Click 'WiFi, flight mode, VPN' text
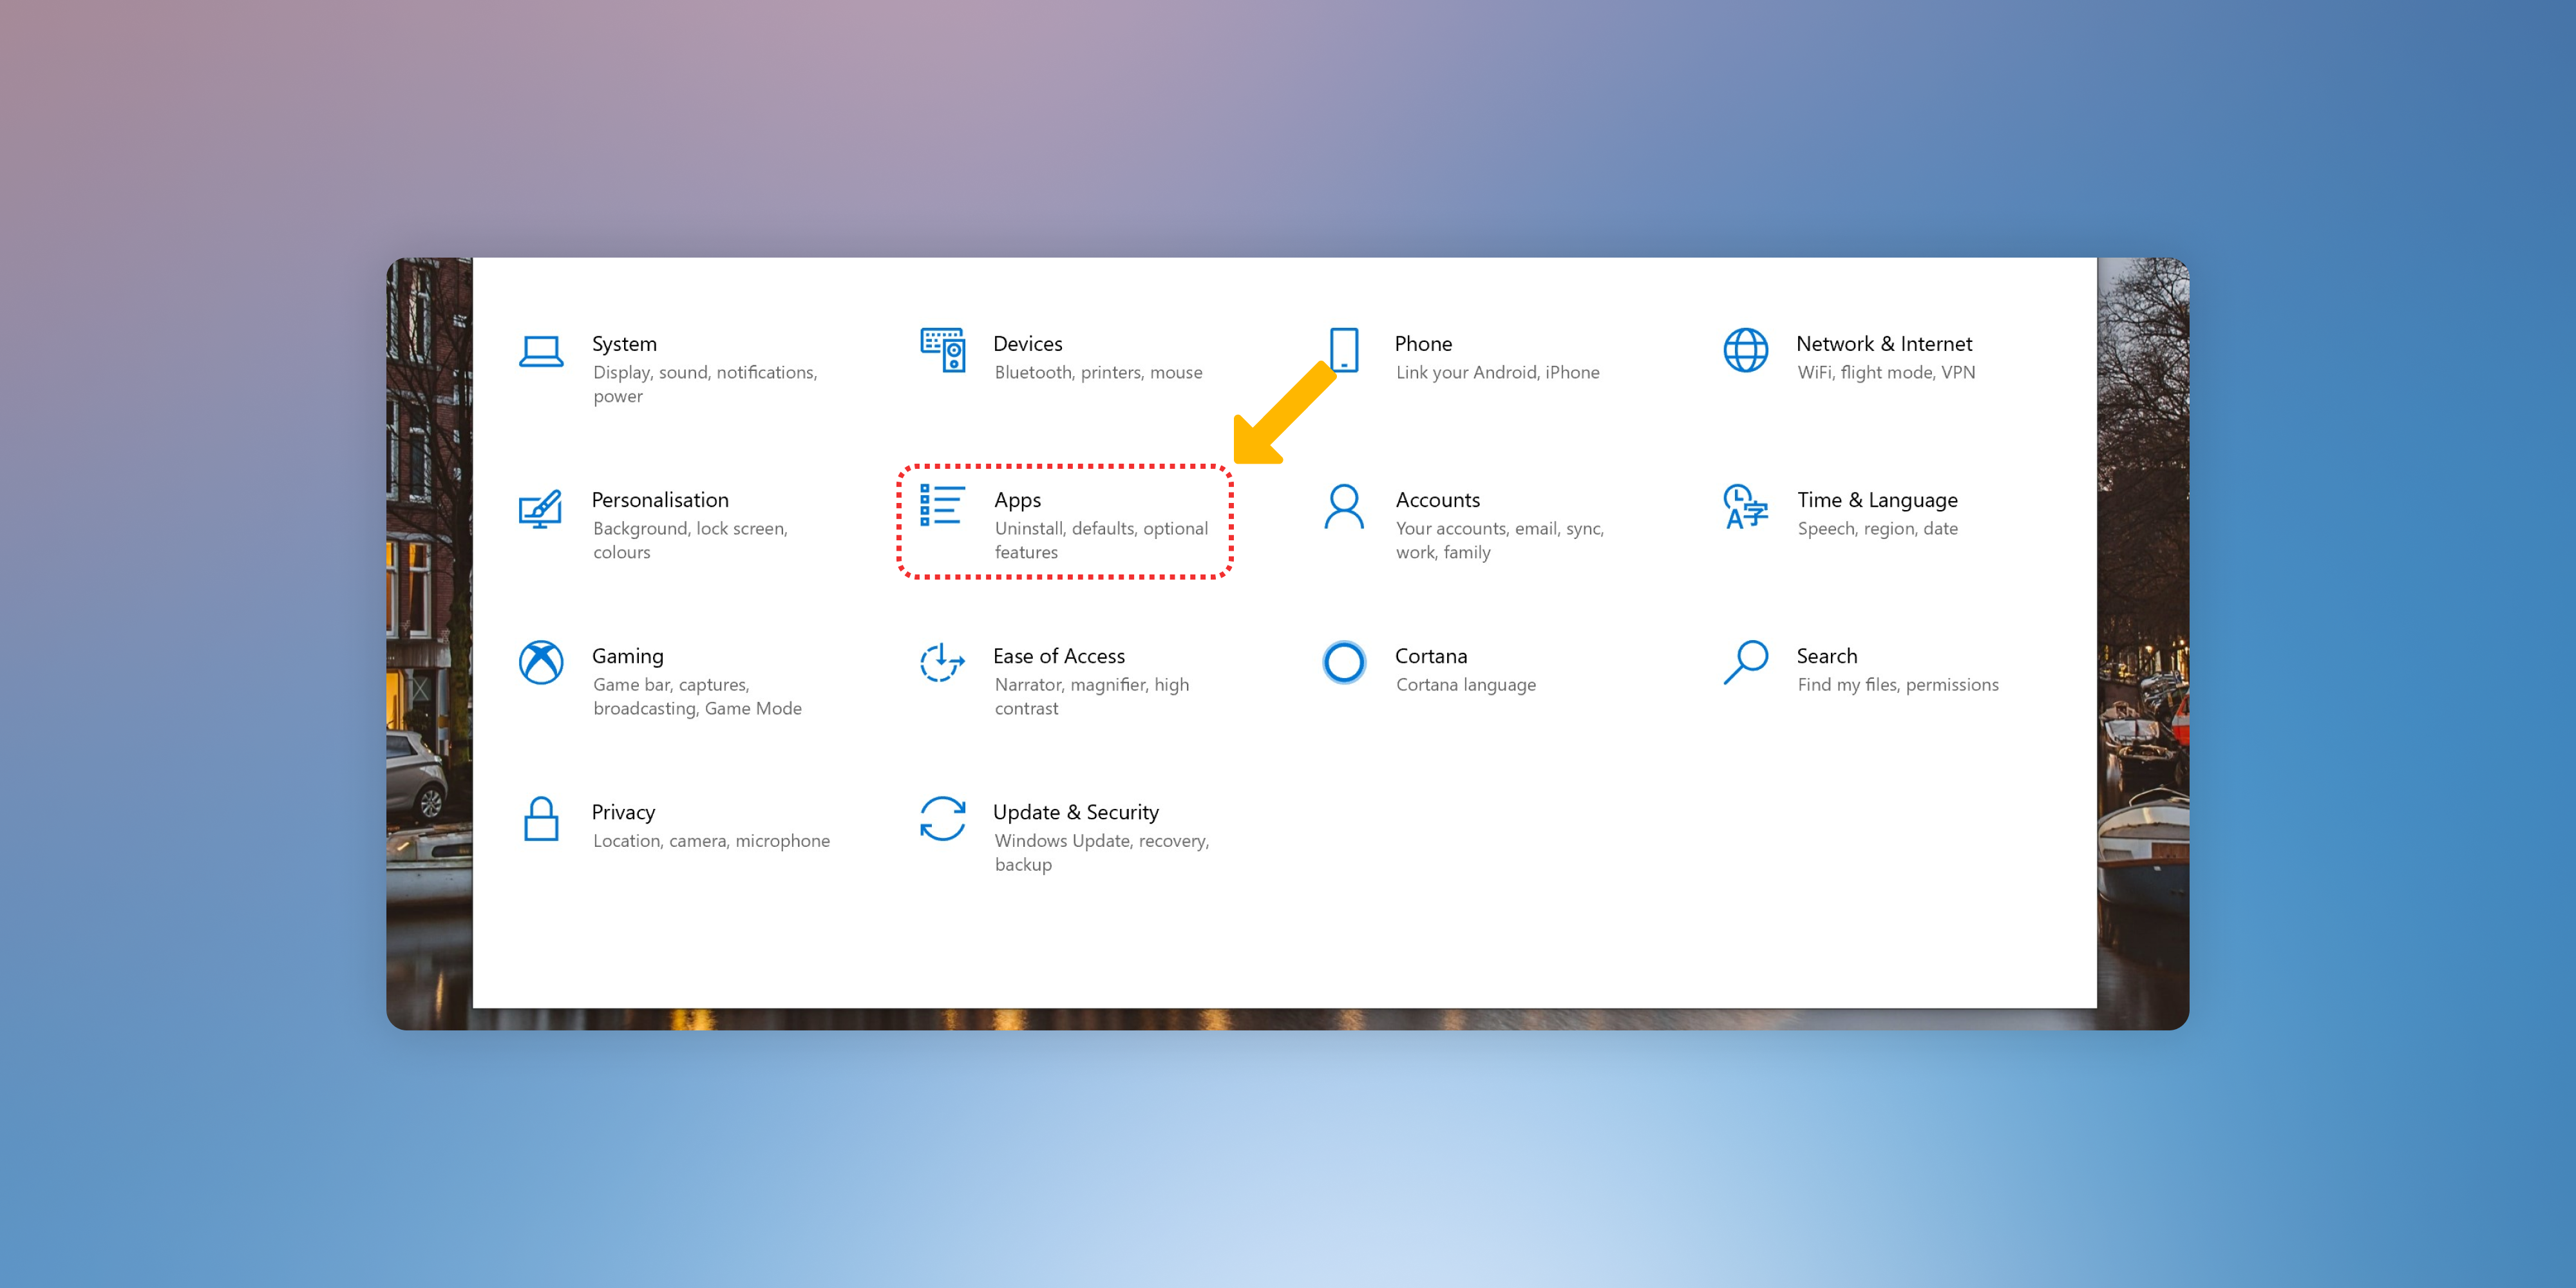The height and width of the screenshot is (1288, 2576). (x=1886, y=373)
